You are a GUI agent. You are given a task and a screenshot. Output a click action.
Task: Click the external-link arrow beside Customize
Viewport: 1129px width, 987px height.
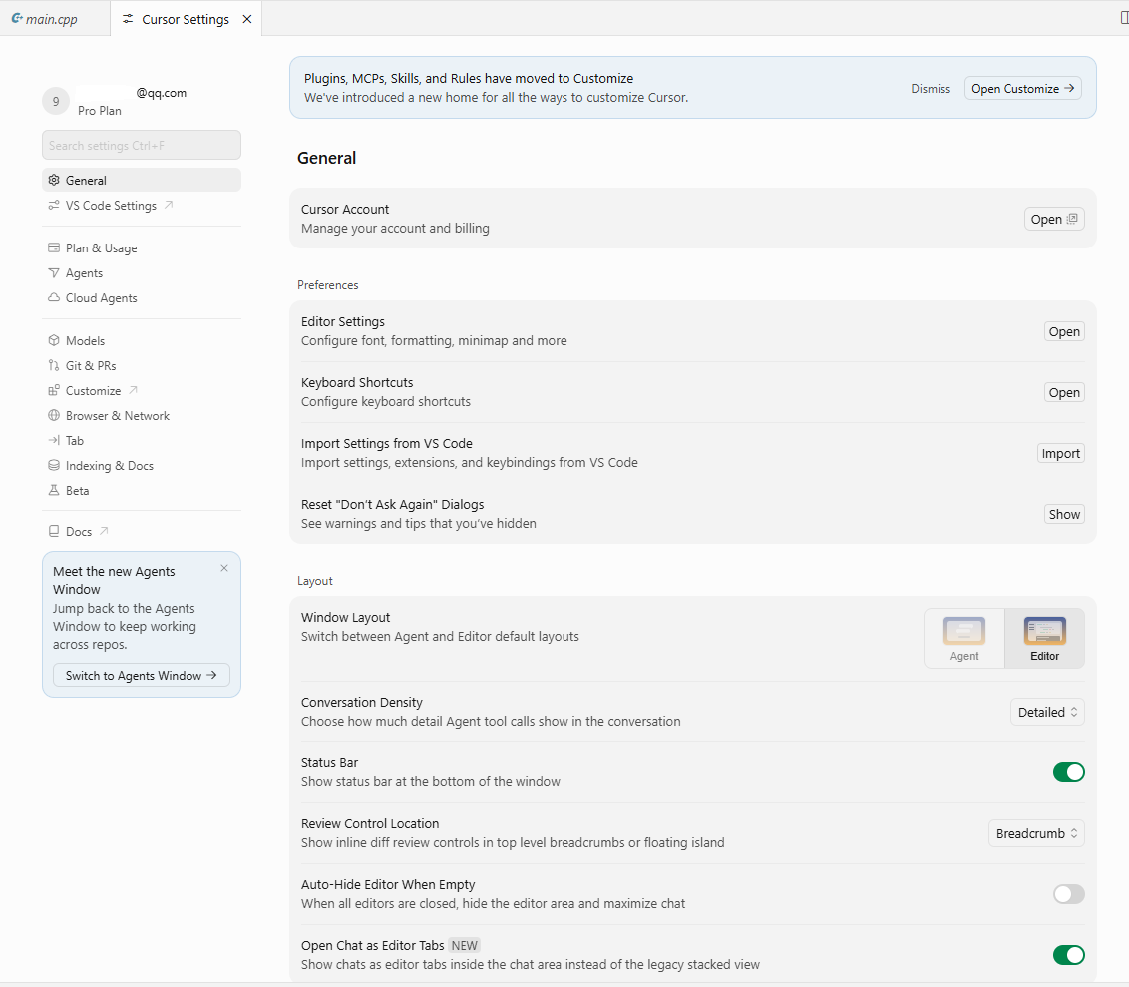pos(133,390)
